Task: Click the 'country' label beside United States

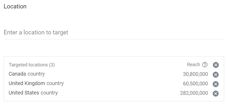Action: pyautogui.click(x=49, y=93)
